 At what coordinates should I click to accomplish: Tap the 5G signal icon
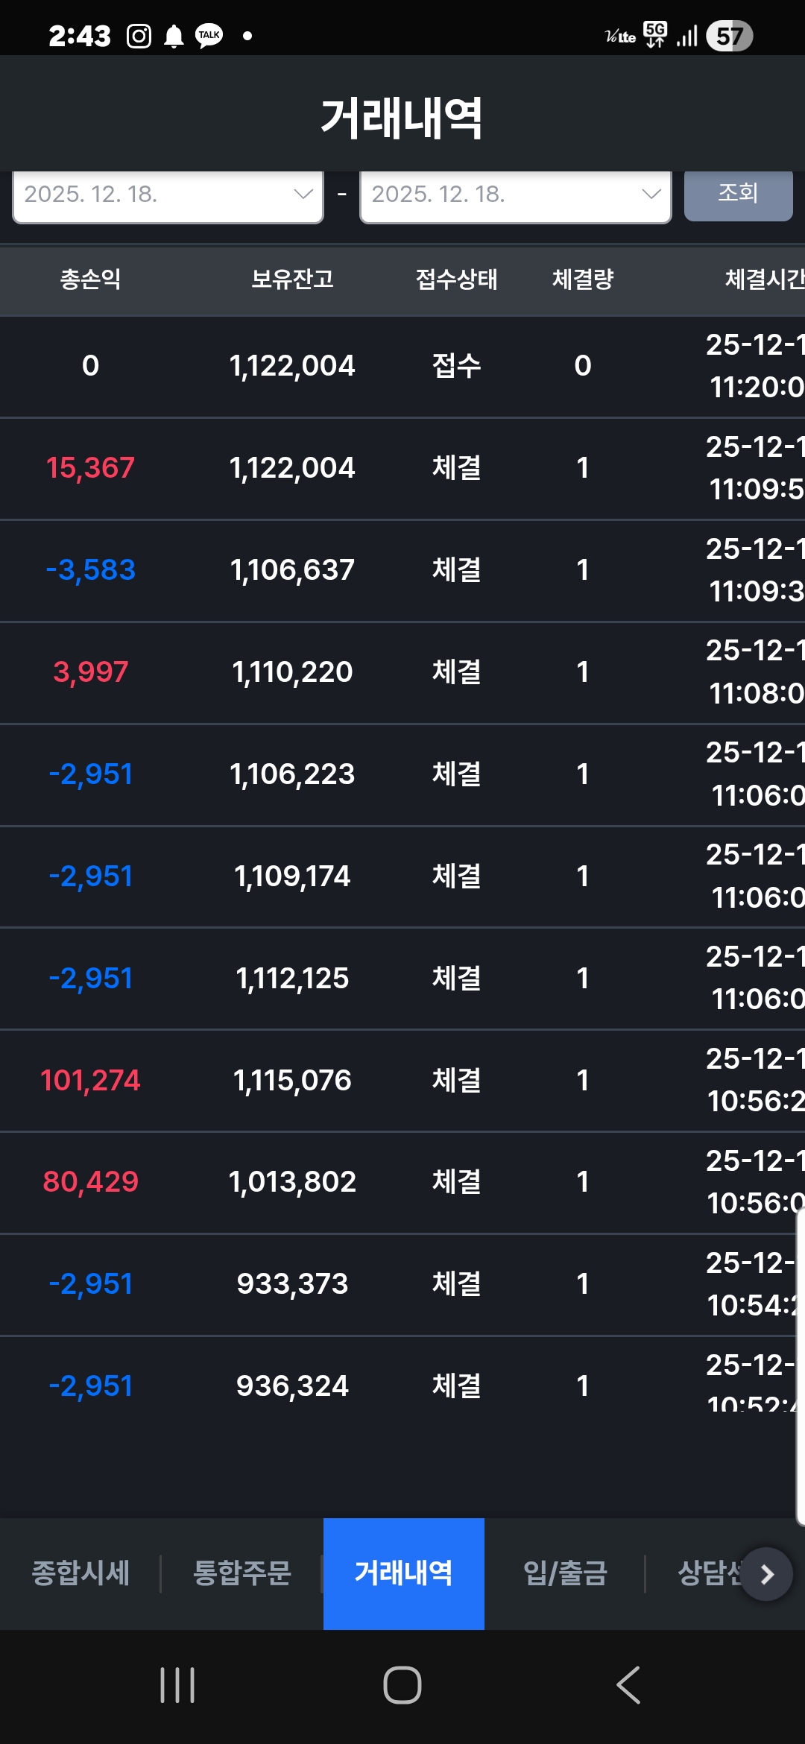655,34
